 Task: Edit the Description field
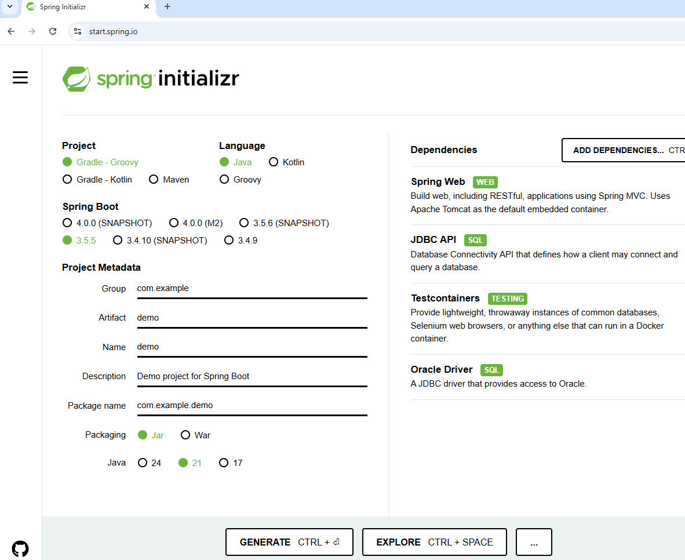point(252,376)
